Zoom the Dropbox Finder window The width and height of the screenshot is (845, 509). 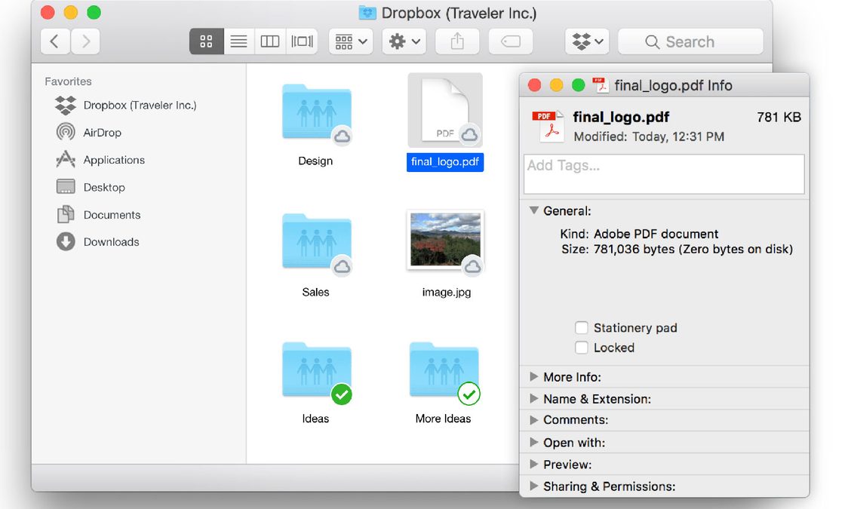click(x=94, y=12)
